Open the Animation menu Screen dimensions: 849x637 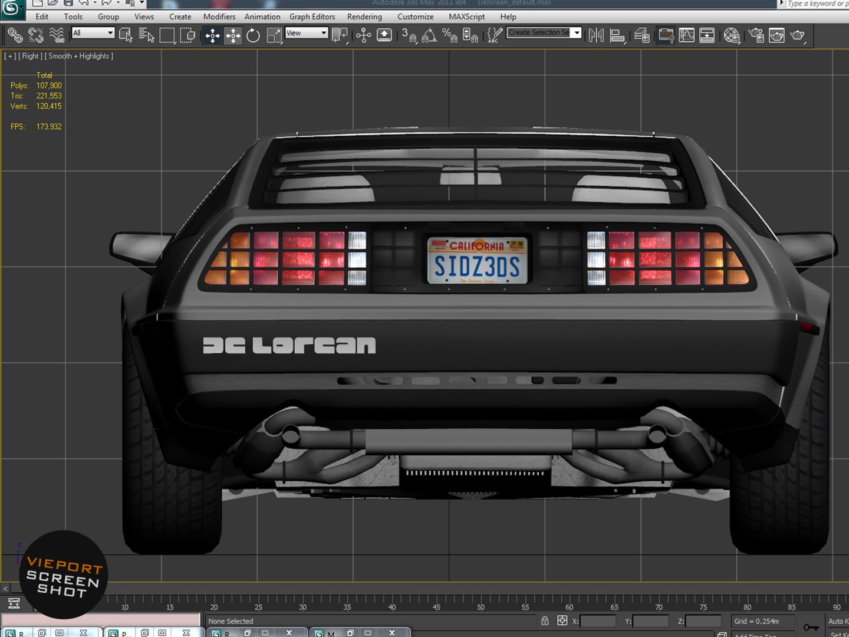tap(262, 17)
